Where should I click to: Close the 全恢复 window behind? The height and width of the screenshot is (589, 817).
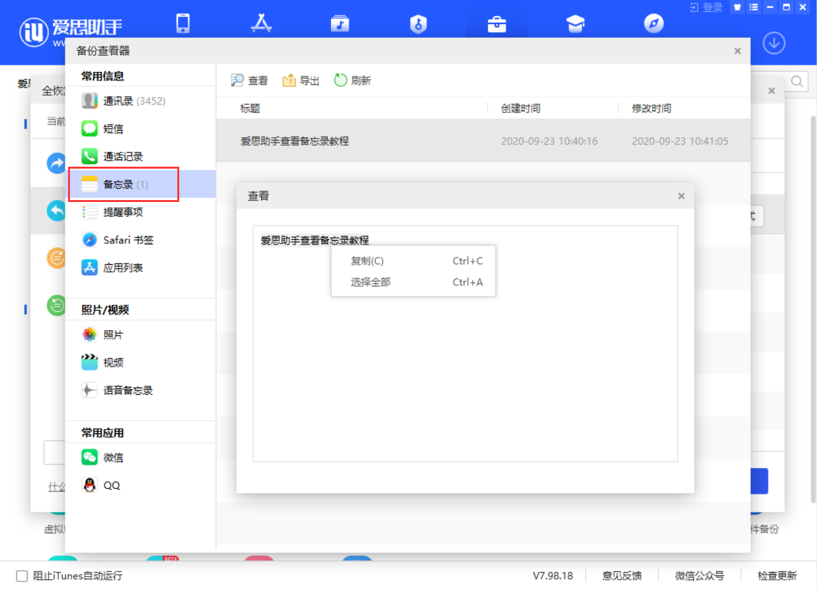tap(771, 91)
